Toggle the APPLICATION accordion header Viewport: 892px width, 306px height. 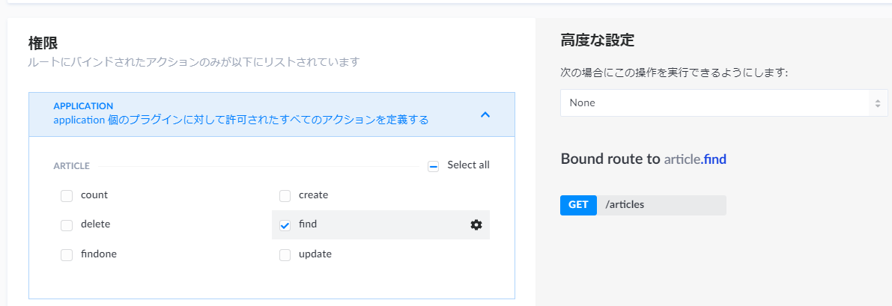tap(272, 114)
